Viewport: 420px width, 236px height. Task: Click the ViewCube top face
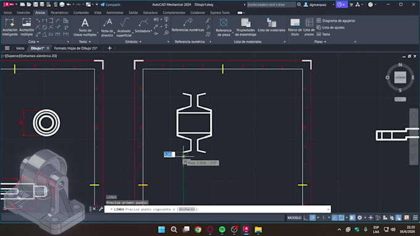pos(400,78)
